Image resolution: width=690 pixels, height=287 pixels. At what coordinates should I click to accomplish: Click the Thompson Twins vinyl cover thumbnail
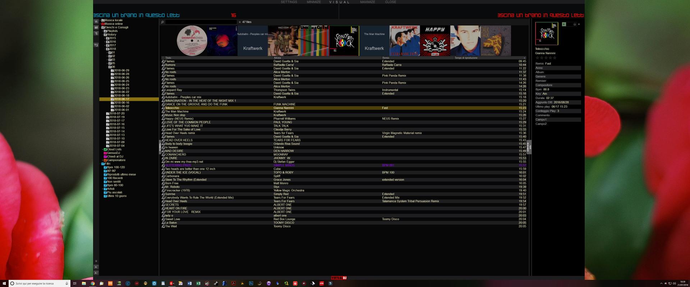click(x=192, y=41)
